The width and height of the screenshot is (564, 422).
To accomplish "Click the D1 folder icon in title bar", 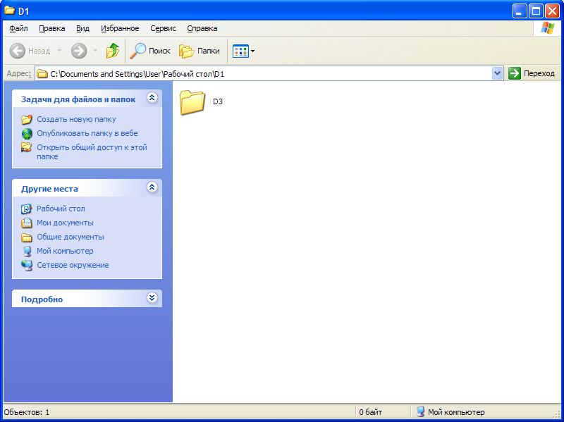I will coord(9,11).
